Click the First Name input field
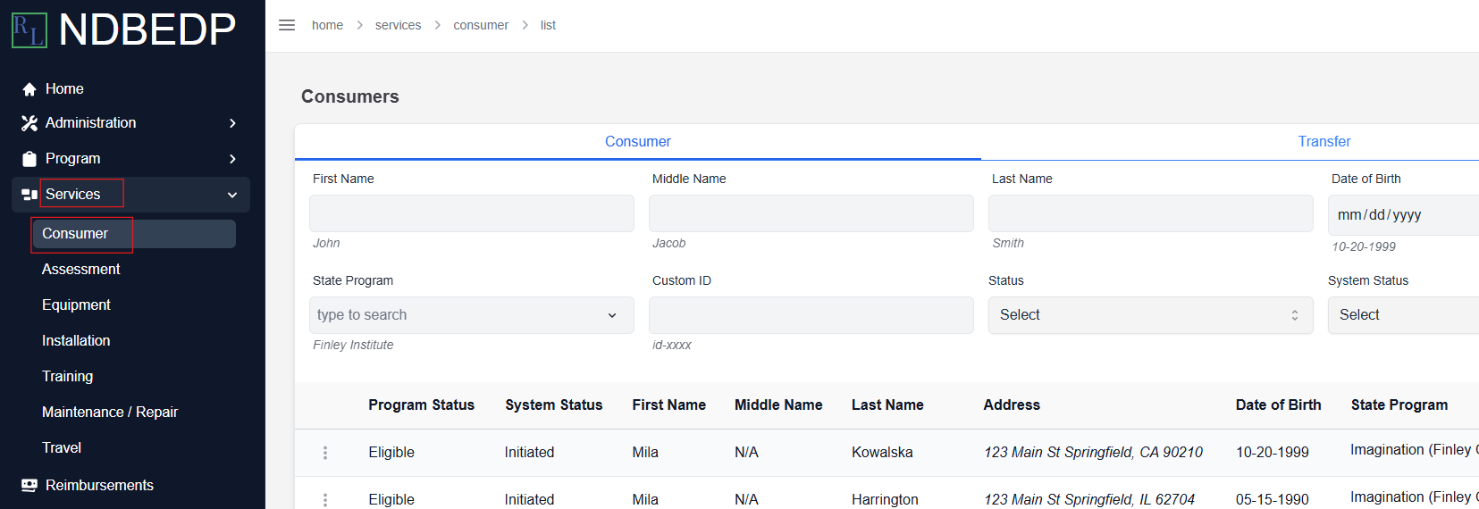The height and width of the screenshot is (509, 1479). 472,213
